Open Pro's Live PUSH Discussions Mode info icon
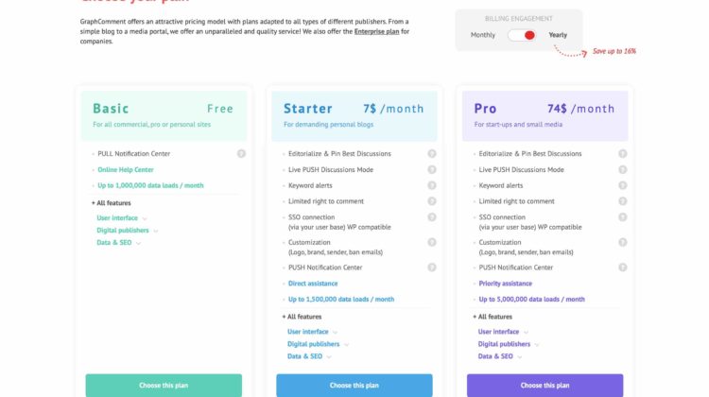This screenshot has width=709, height=397. click(623, 169)
